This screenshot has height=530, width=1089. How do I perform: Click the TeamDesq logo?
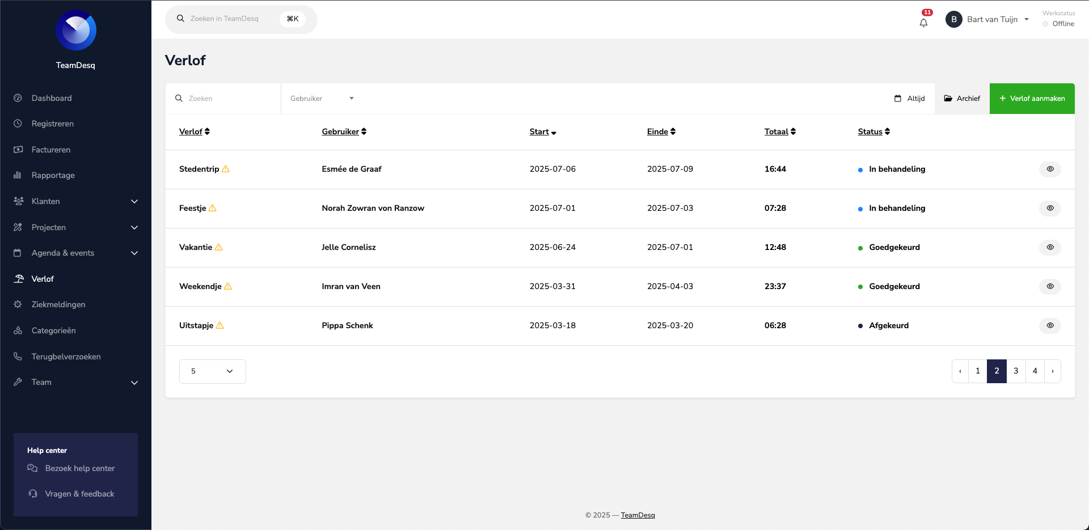(76, 31)
